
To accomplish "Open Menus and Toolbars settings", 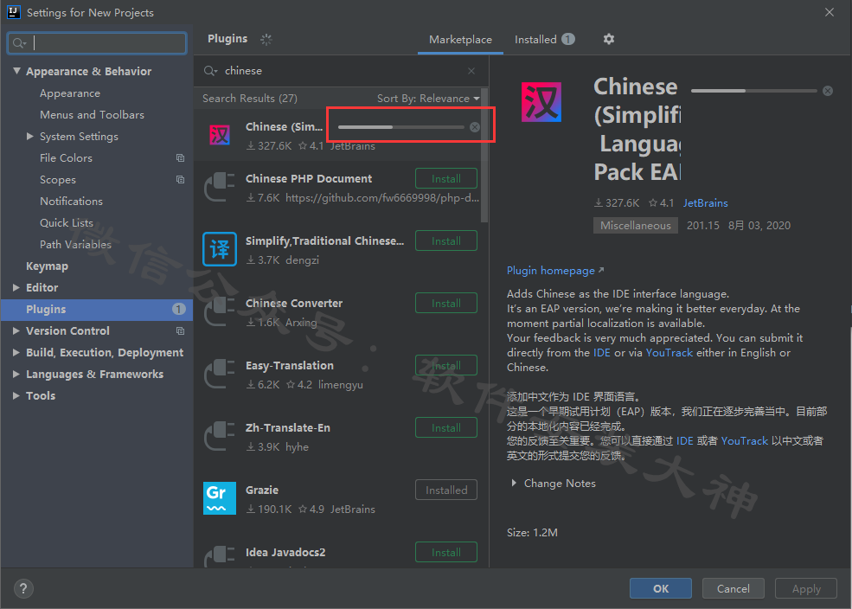I will coord(92,115).
